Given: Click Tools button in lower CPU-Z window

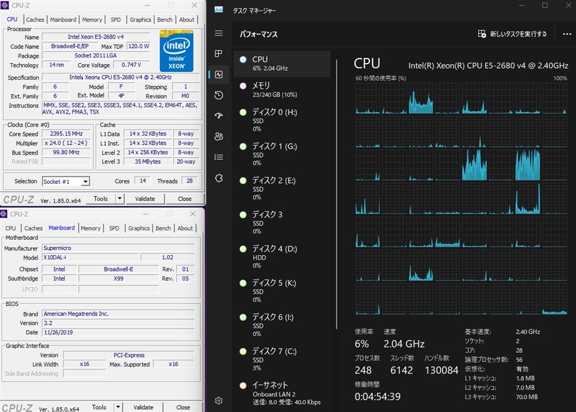Looking at the screenshot, I should click(x=99, y=407).
